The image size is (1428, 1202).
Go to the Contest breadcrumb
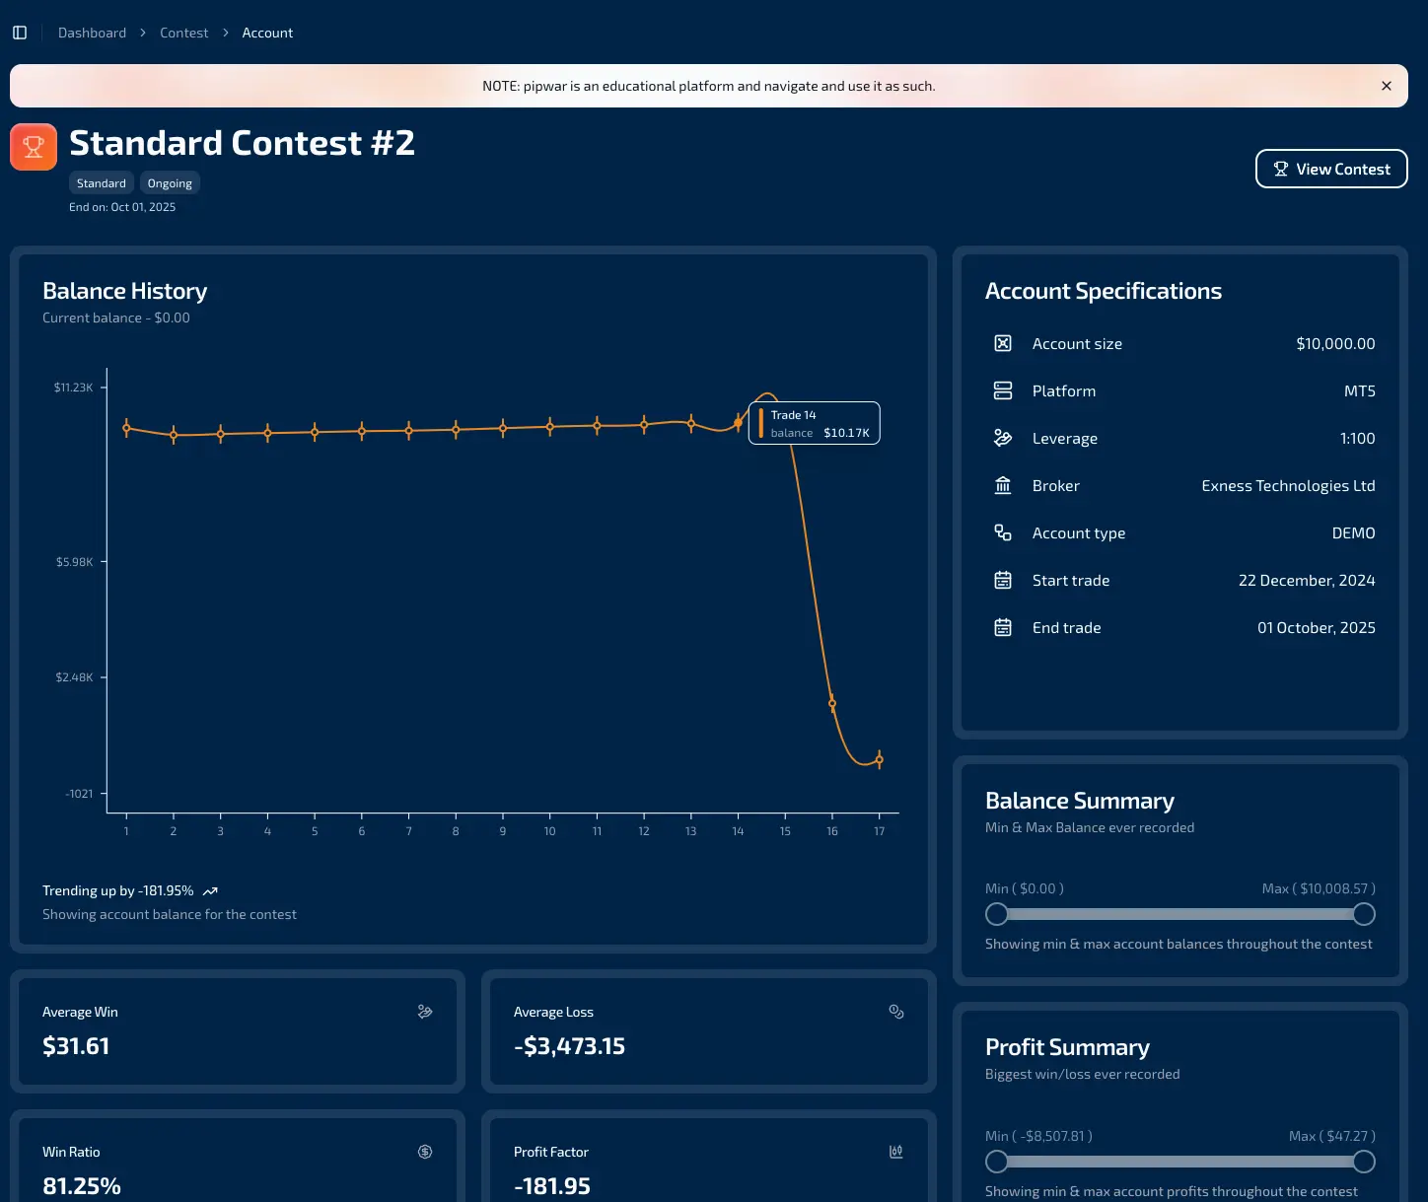click(x=184, y=33)
